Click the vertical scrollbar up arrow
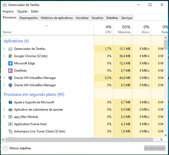Screen dimensions: 169x155 [x=166, y=38]
